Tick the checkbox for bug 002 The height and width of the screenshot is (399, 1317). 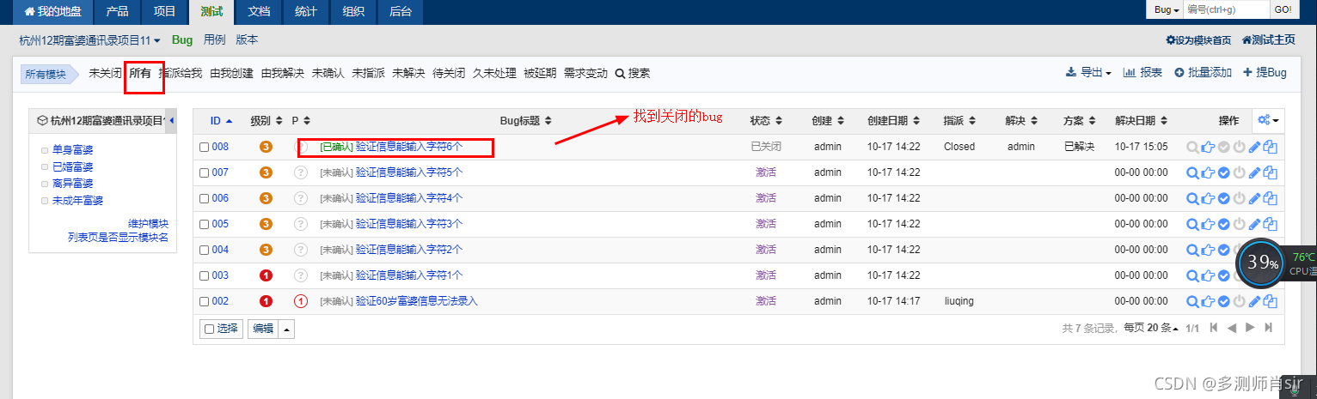point(205,301)
